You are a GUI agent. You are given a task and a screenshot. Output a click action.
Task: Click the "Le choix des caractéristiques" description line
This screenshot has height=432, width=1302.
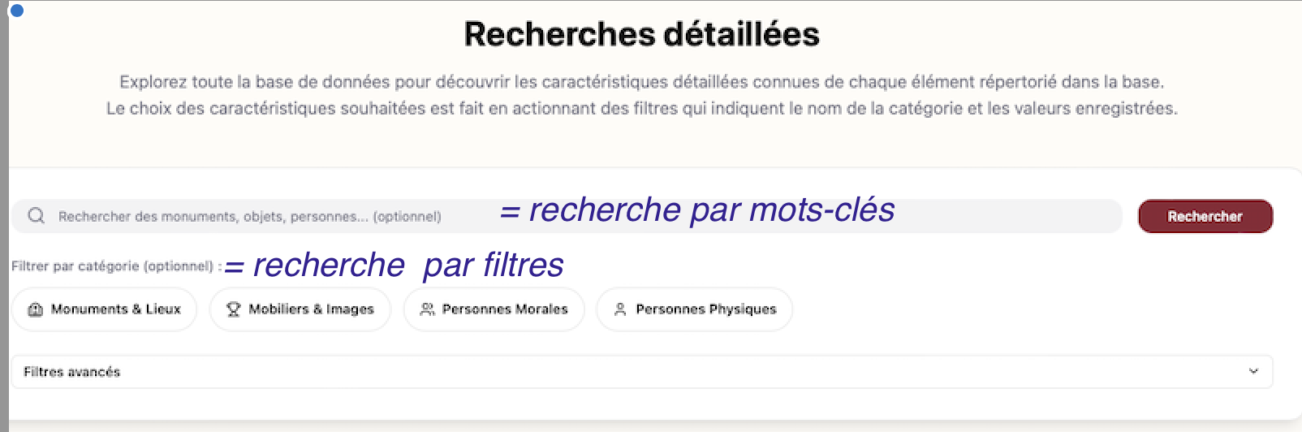641,109
